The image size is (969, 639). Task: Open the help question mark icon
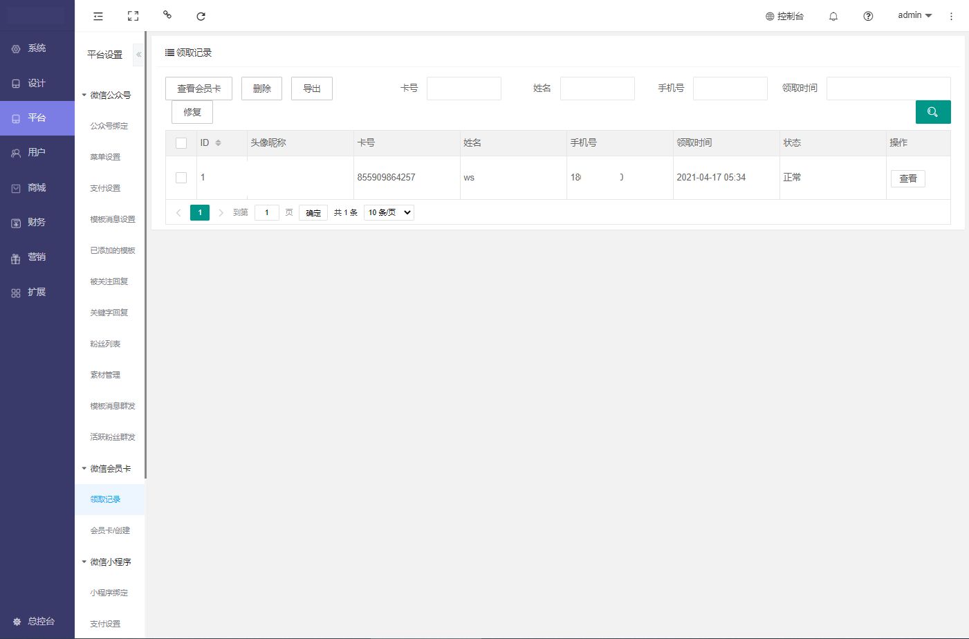click(868, 16)
